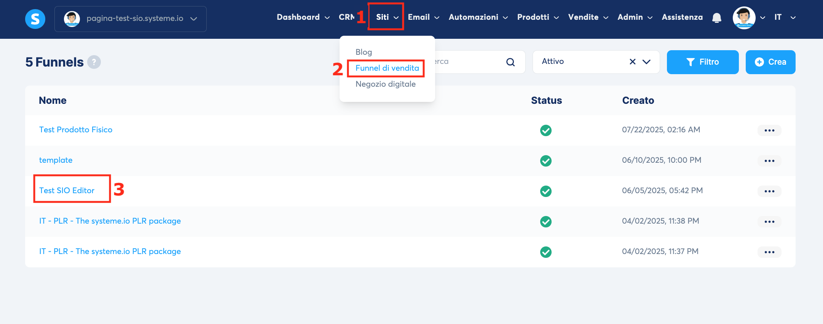This screenshot has width=823, height=324.
Task: Open options menu for template funnel
Action: coord(769,161)
